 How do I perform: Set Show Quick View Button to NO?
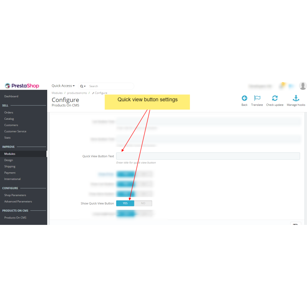143,203
